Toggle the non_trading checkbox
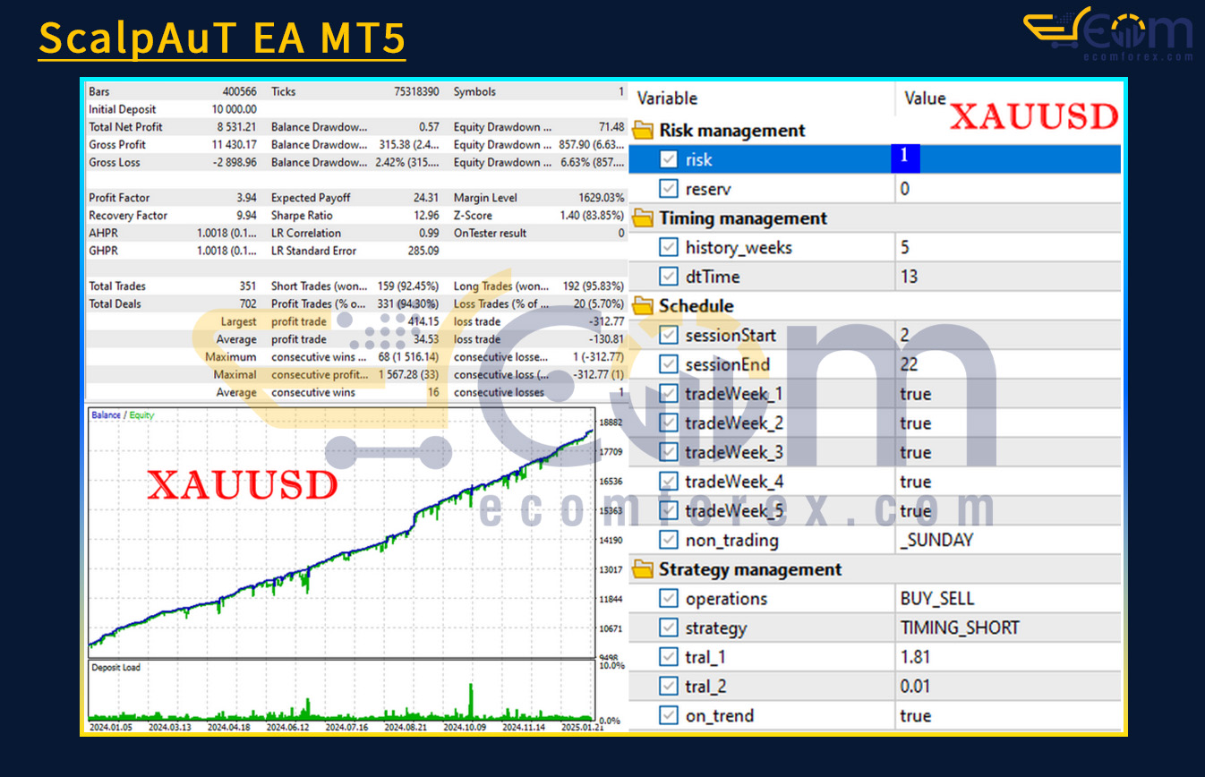 point(669,540)
